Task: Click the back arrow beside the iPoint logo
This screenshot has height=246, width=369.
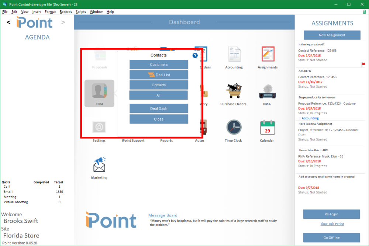Action: point(8,22)
